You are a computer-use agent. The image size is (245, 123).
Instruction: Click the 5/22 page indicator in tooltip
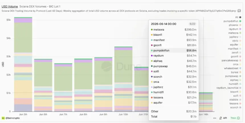pyautogui.click(x=192, y=24)
